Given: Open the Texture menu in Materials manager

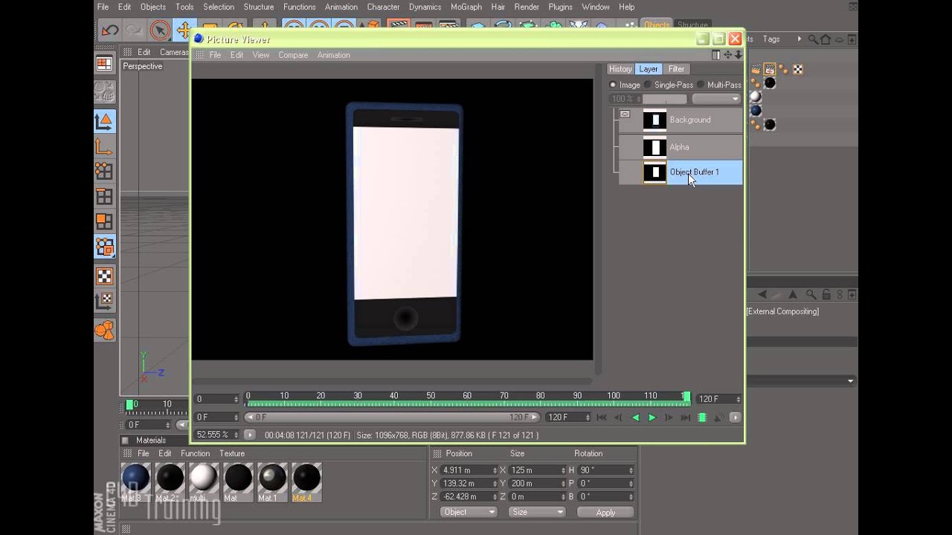Looking at the screenshot, I should [232, 453].
